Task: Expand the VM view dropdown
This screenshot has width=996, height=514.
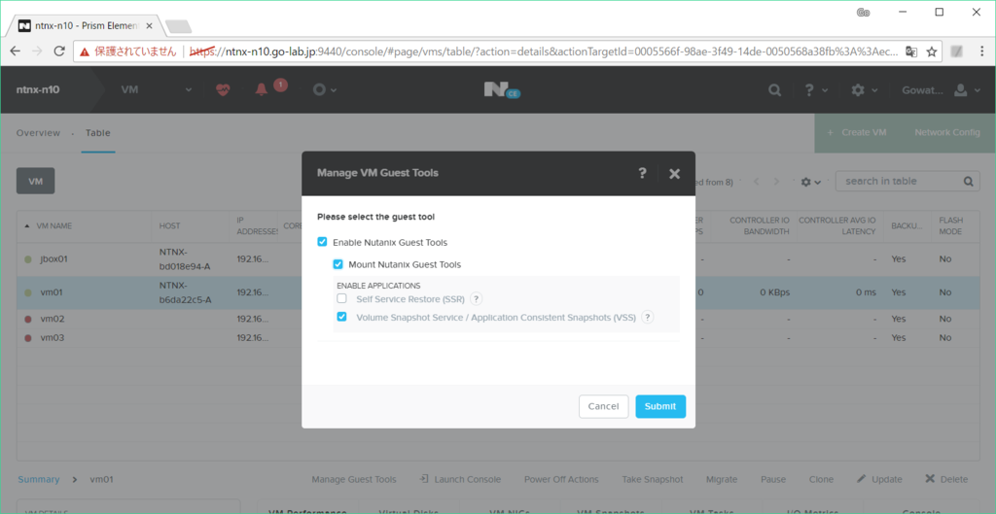Action: tap(157, 90)
